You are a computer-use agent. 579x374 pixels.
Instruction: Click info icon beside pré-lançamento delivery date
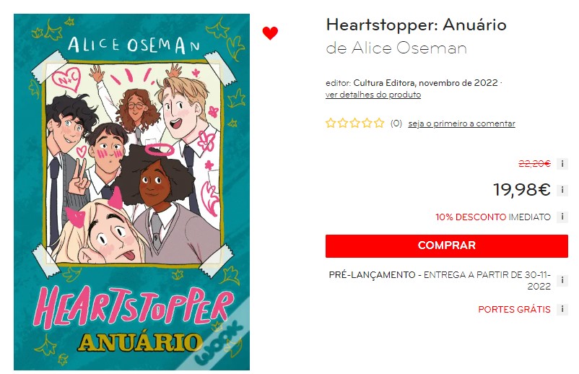coord(562,280)
